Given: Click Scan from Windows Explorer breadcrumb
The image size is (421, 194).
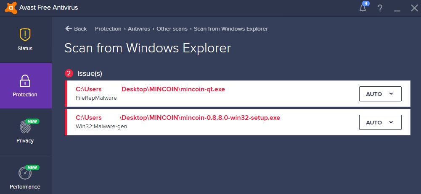Looking at the screenshot, I should pos(231,28).
